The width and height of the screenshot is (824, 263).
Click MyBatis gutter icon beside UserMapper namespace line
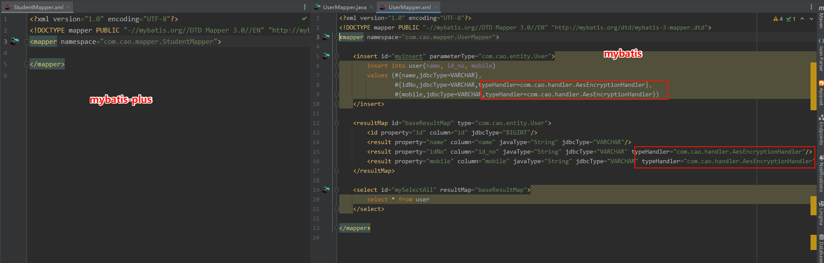[326, 37]
